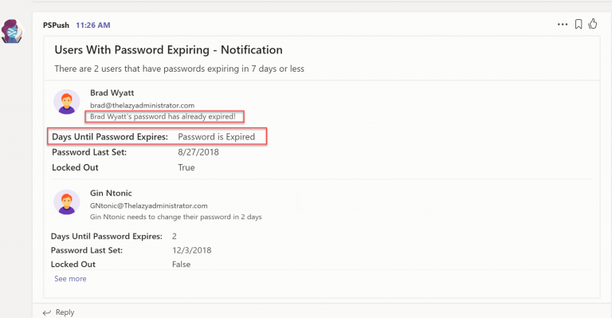Expand the card with See more

coord(70,279)
